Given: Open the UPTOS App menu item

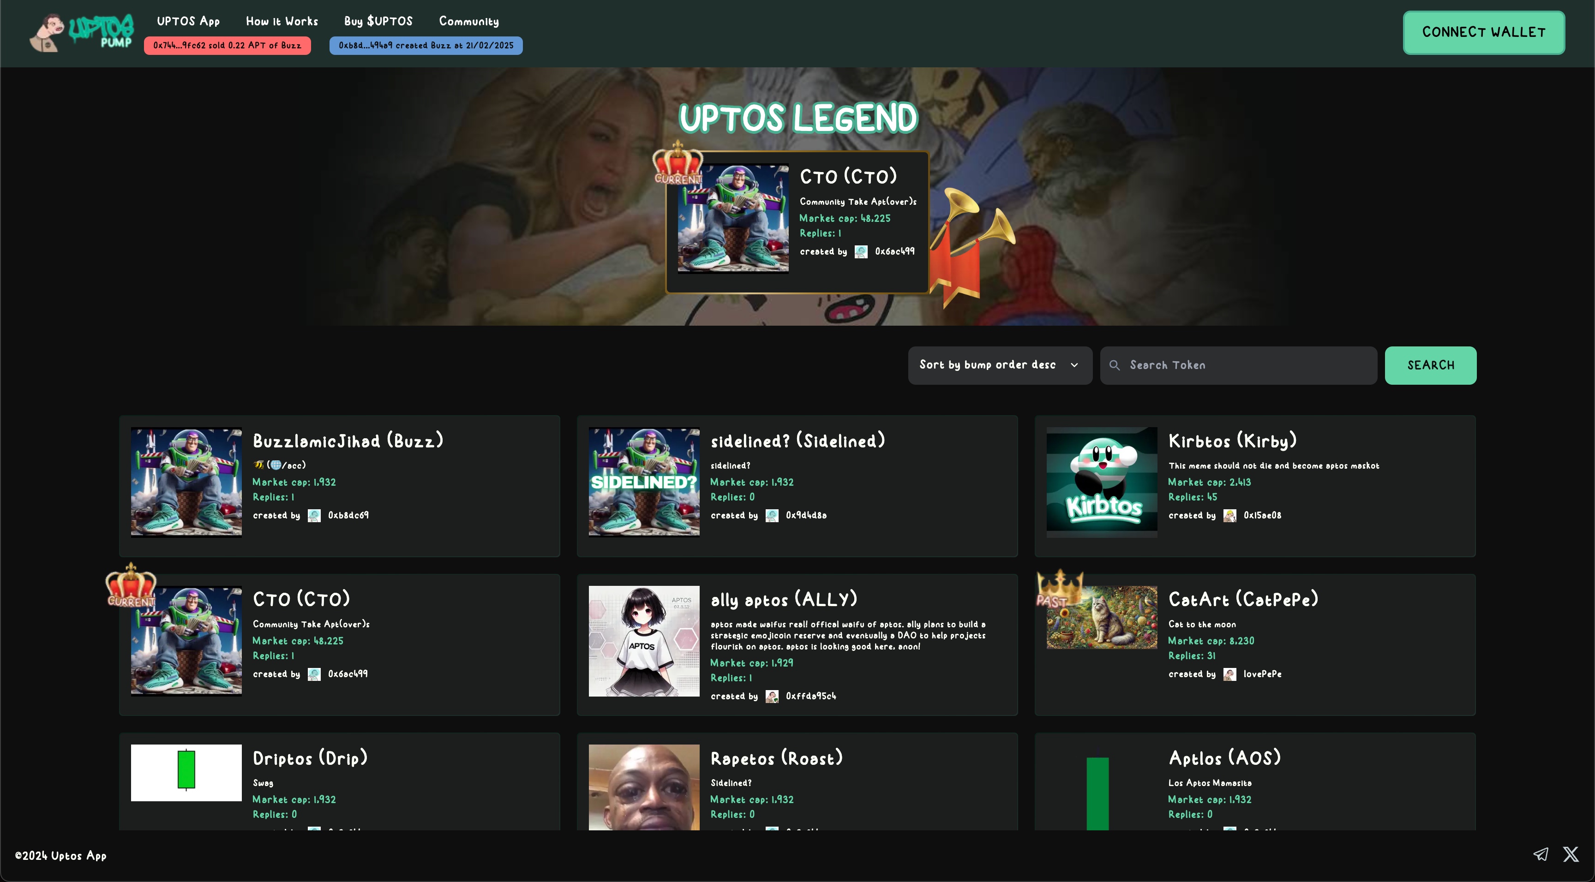Looking at the screenshot, I should [188, 21].
